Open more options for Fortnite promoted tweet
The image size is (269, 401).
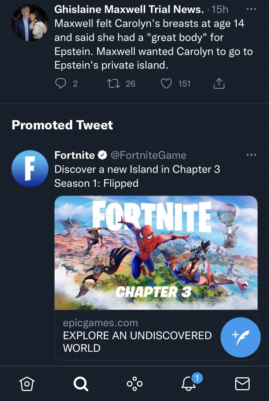[x=251, y=155]
